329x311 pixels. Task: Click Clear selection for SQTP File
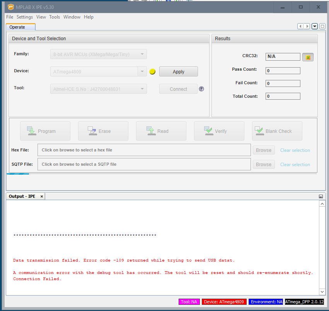pos(295,165)
